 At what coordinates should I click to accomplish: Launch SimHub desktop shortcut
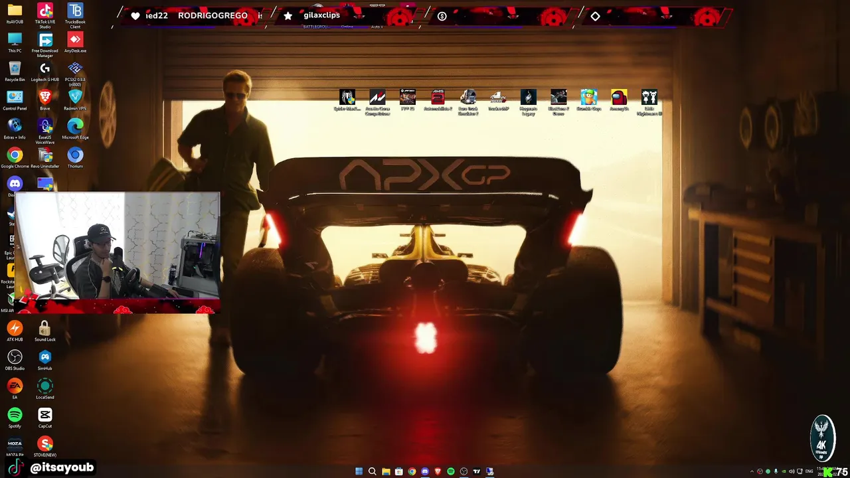45,360
